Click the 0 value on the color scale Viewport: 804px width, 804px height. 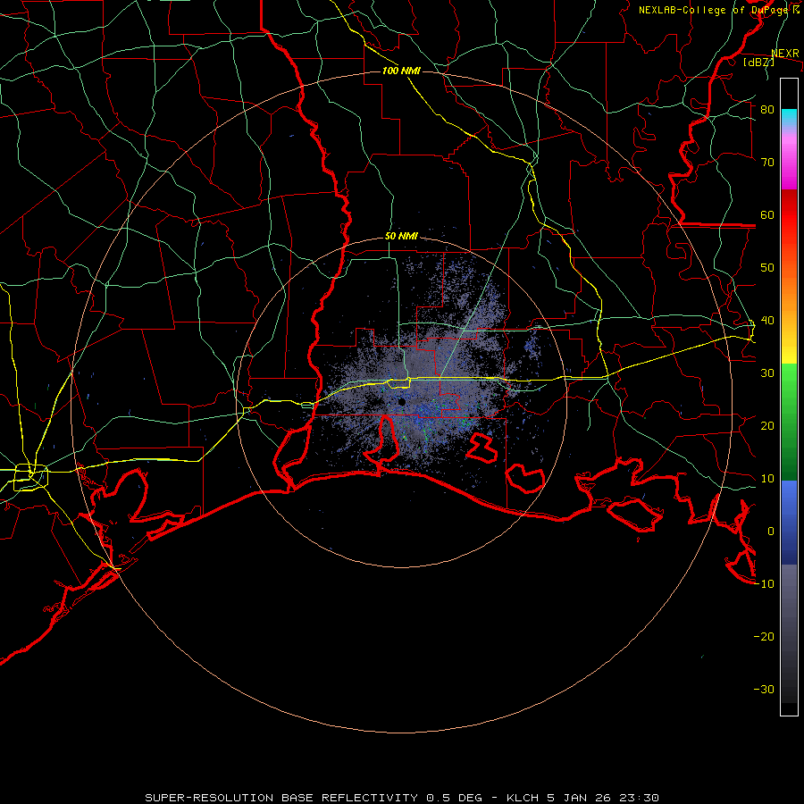[x=771, y=532]
